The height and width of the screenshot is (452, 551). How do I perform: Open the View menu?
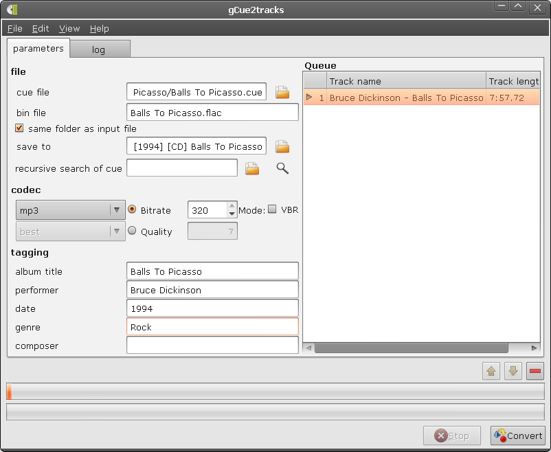pos(69,28)
